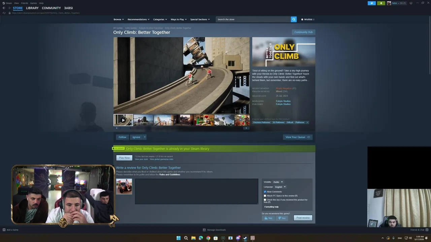Click the taskbar volume icon
This screenshot has height=242, width=431.
[x=410, y=238]
